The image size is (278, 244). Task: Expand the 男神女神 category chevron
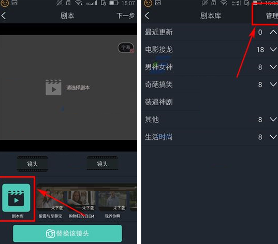pos(273,67)
